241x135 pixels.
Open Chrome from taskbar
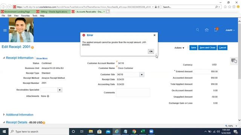134,132
